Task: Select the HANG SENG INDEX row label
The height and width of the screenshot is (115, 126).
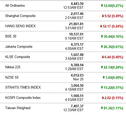Action: (x=20, y=26)
